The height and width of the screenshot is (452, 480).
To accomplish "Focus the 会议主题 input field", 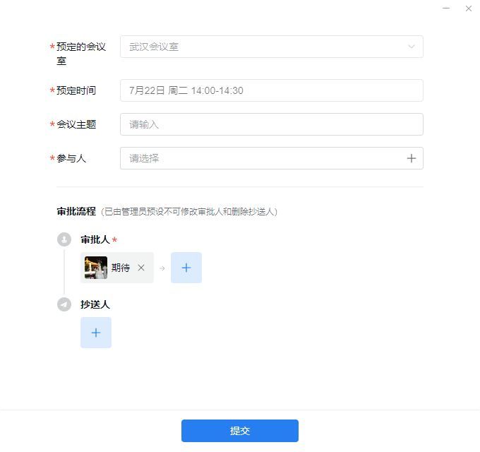I will (x=271, y=124).
